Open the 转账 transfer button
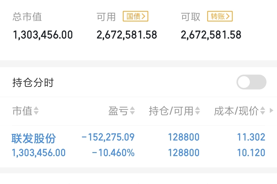Screen dimensions: 277x184 click(x=220, y=16)
